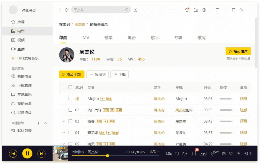Check the 稻香 row checkbox
The height and width of the screenshot is (163, 260).
pyautogui.click(x=70, y=121)
